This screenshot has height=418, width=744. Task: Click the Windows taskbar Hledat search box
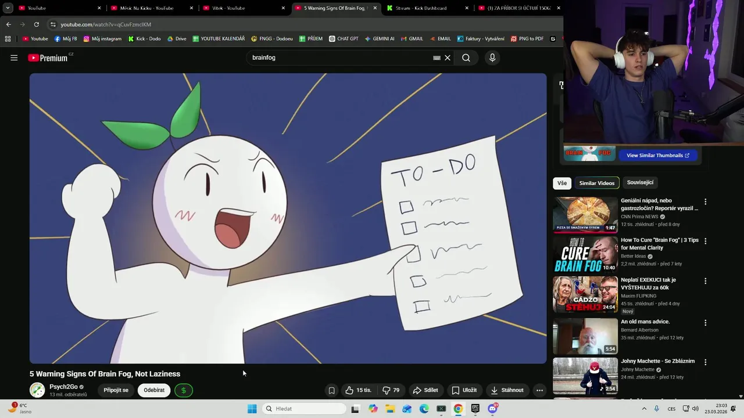[303, 409]
